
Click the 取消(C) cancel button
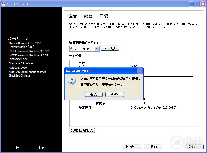(x=194, y=147)
